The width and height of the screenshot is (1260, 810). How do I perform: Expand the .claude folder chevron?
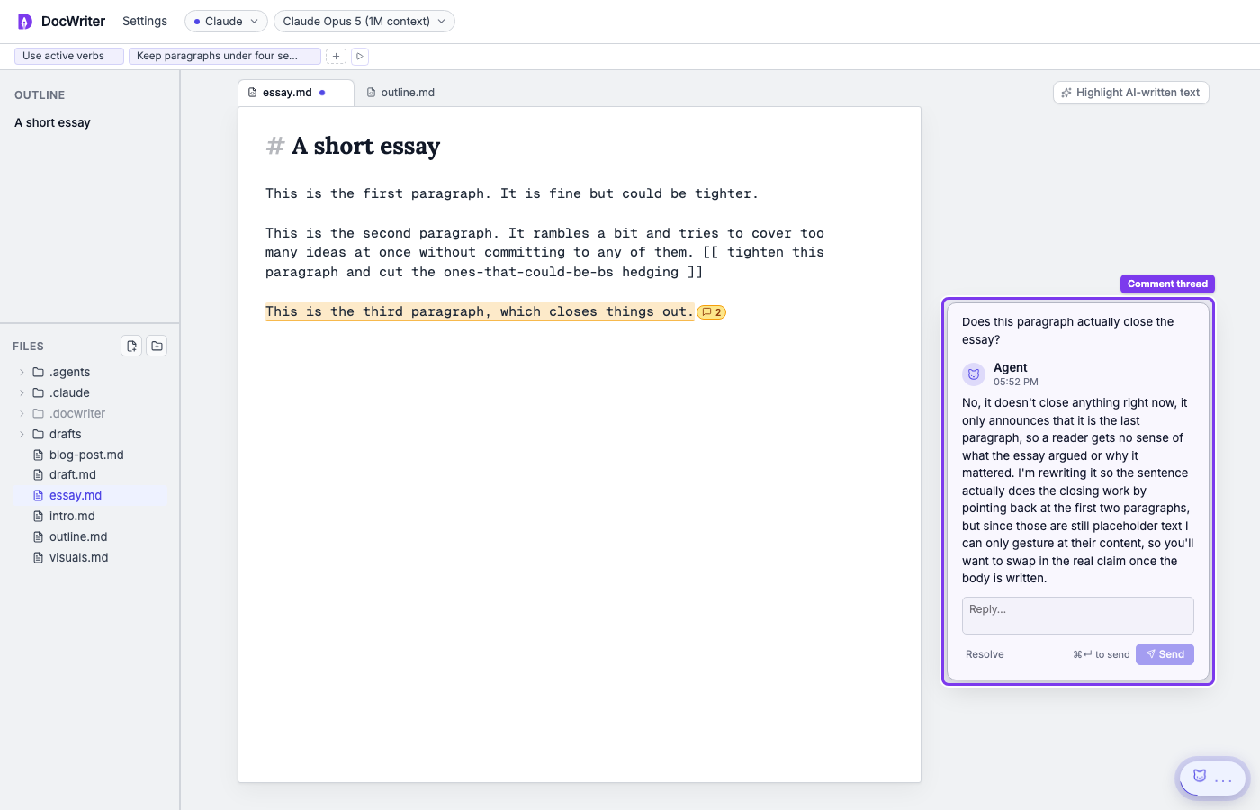(x=22, y=392)
